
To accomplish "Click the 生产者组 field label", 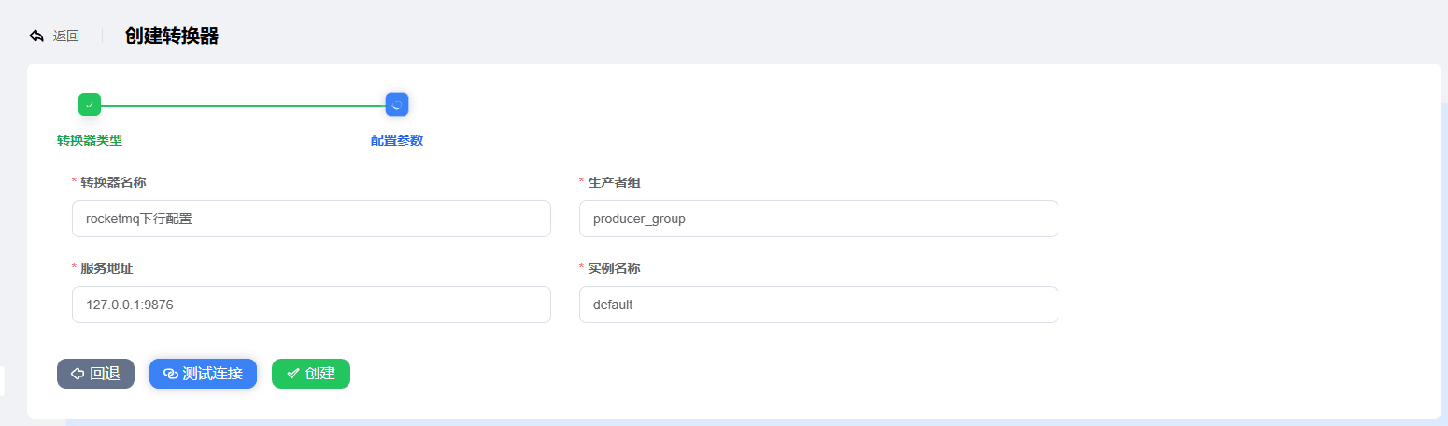I will click(614, 182).
